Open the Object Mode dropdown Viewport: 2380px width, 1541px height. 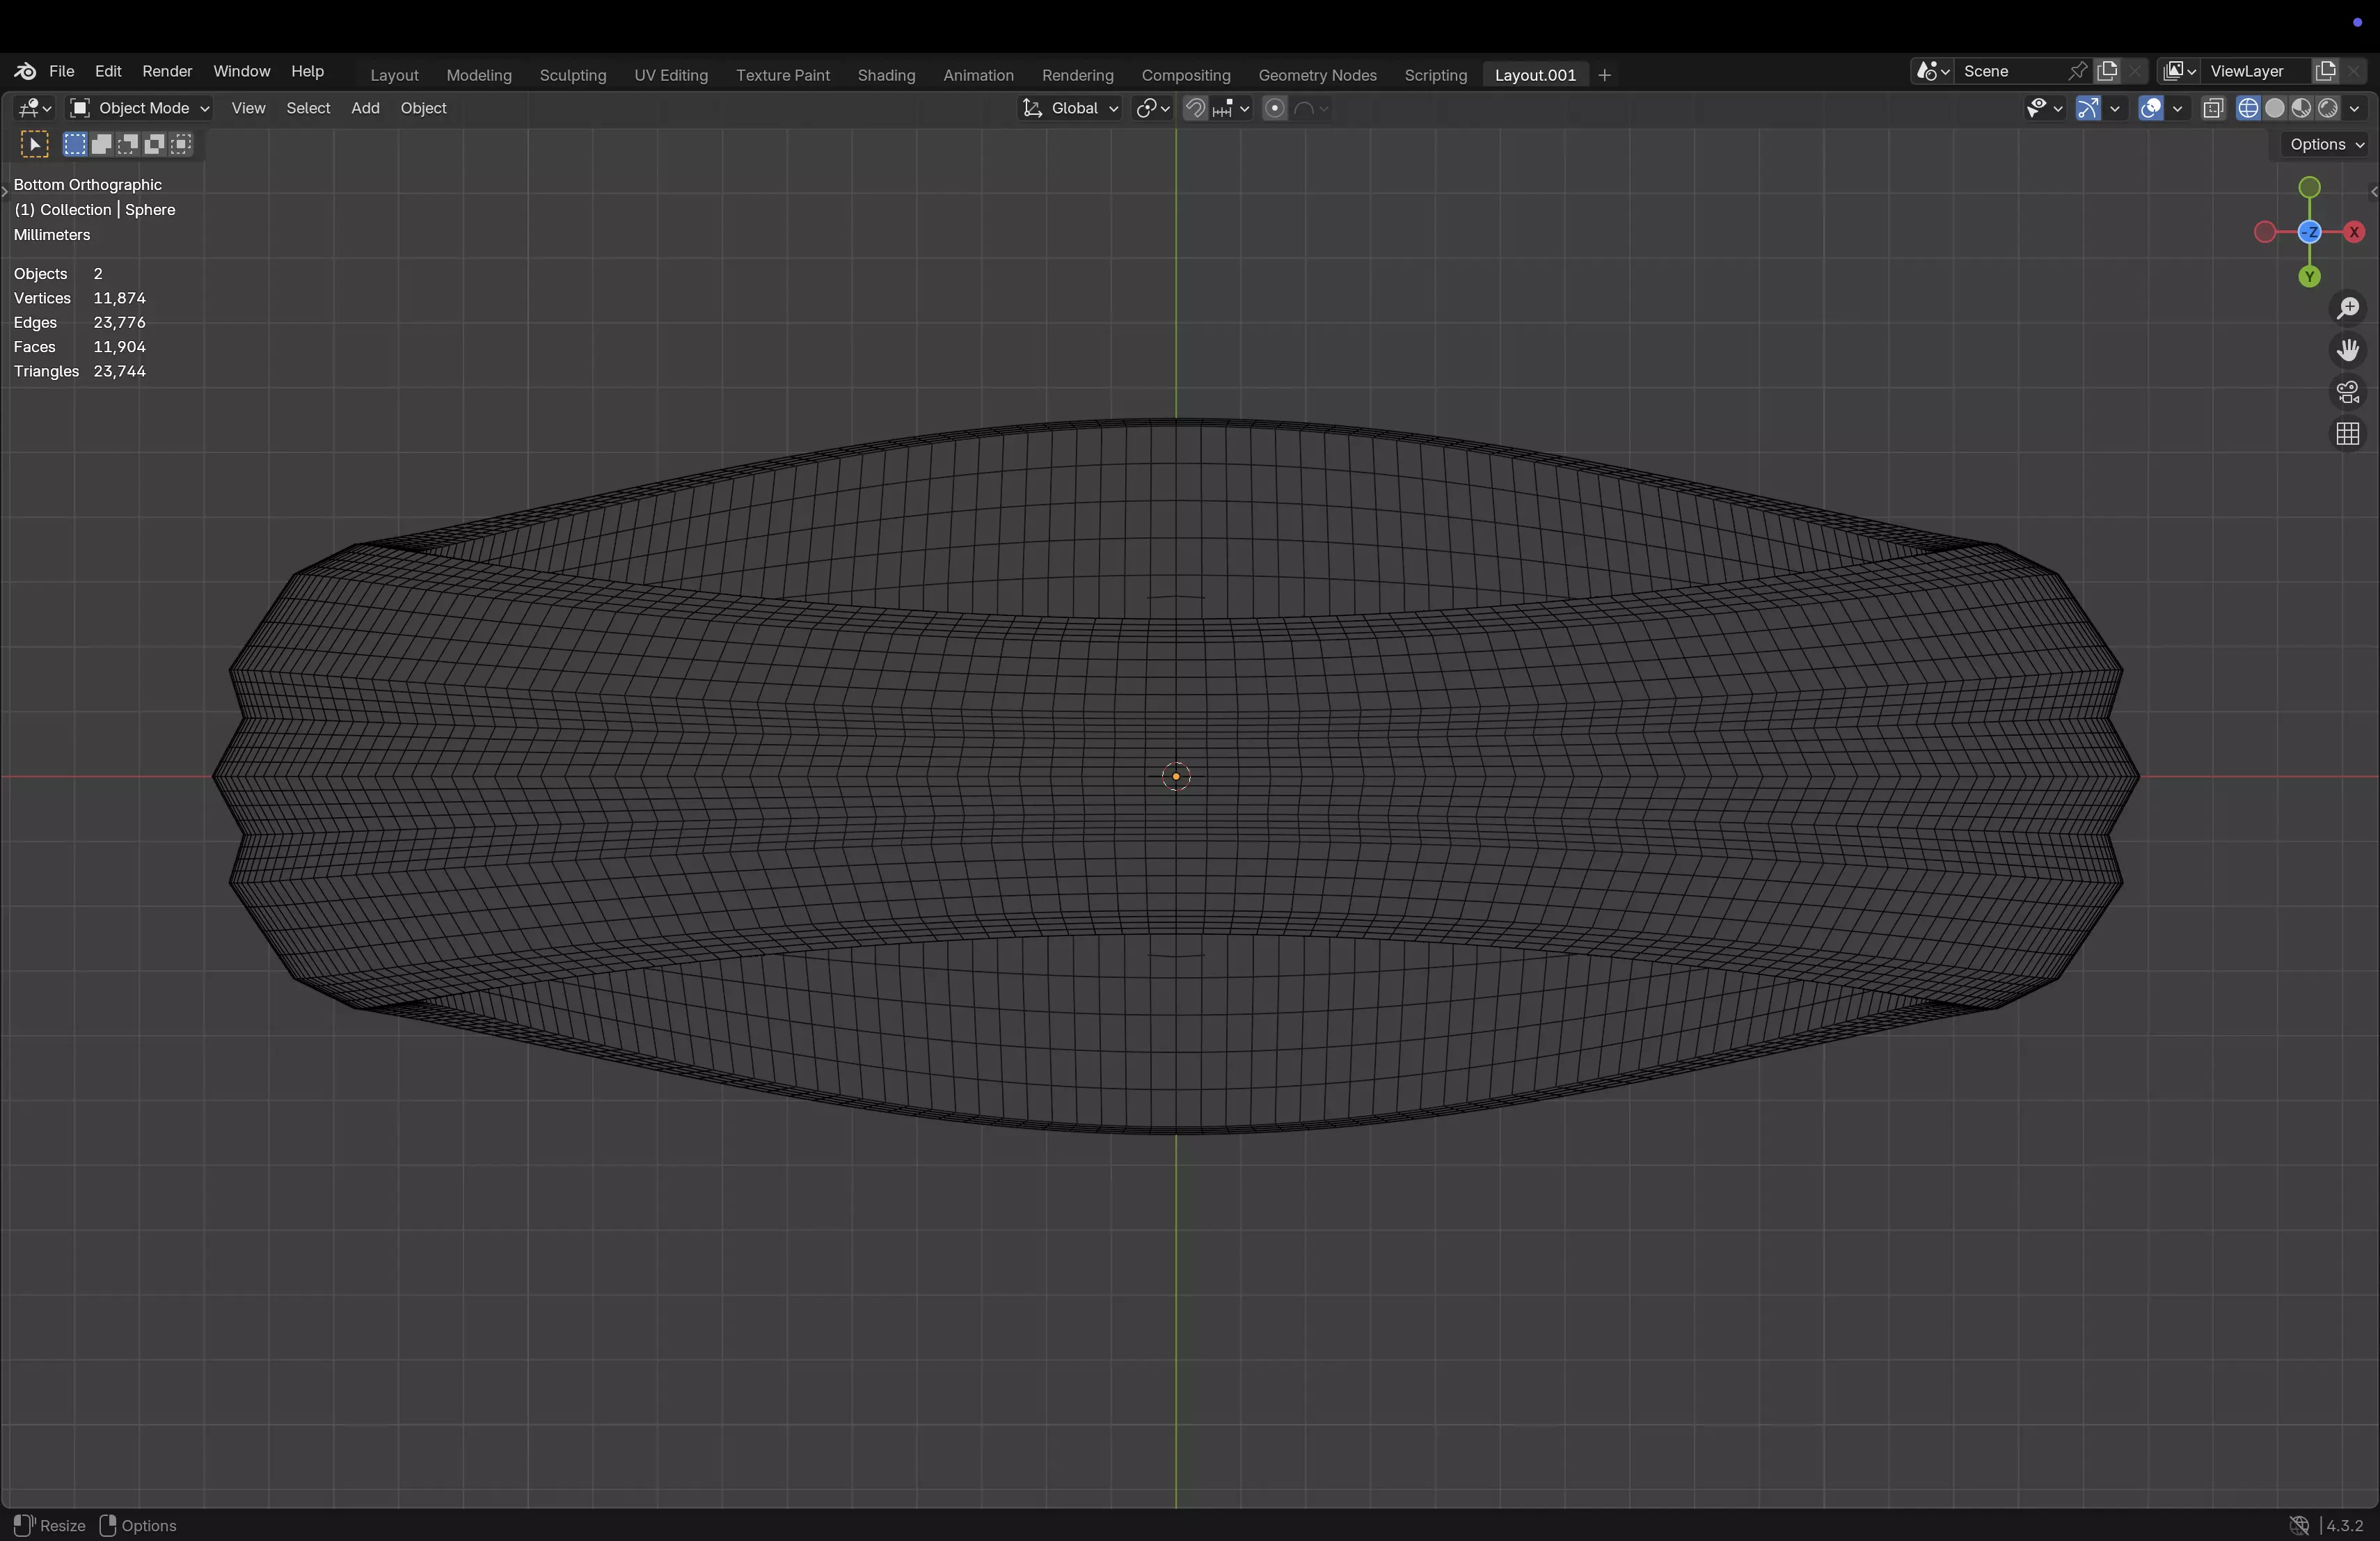139,108
